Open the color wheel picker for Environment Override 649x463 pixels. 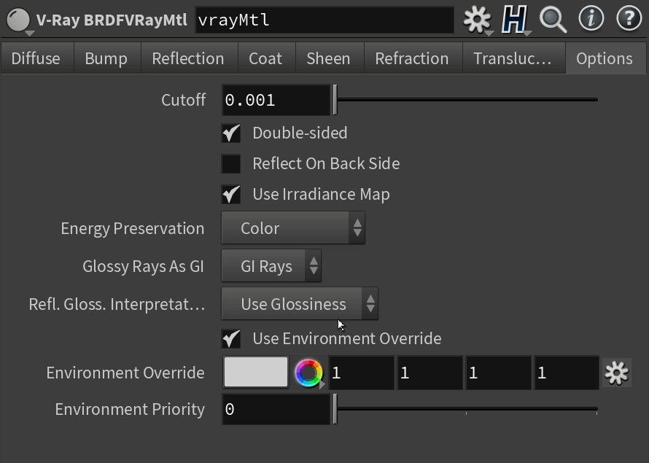[x=308, y=373]
